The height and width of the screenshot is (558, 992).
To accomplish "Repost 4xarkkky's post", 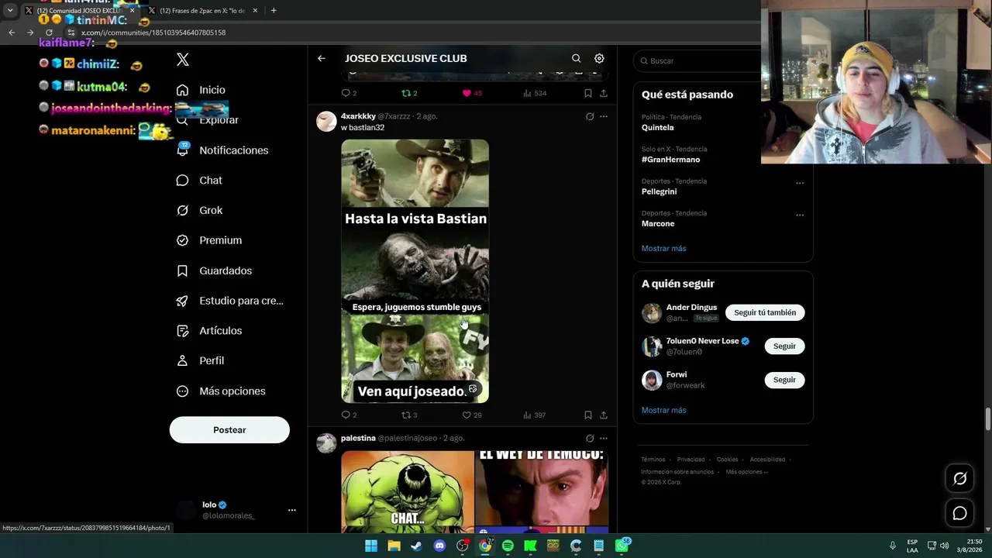I will [409, 415].
